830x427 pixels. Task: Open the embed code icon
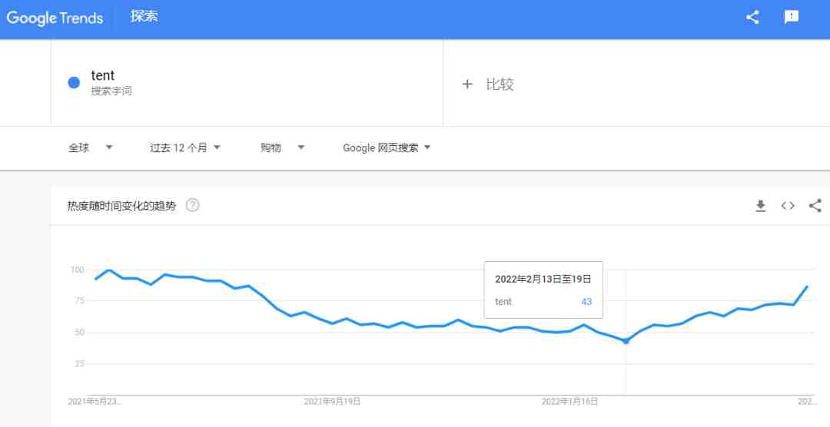[x=788, y=206]
